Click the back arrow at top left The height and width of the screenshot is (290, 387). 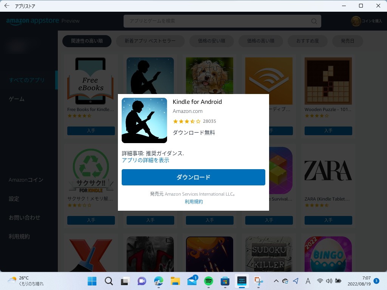[6, 6]
